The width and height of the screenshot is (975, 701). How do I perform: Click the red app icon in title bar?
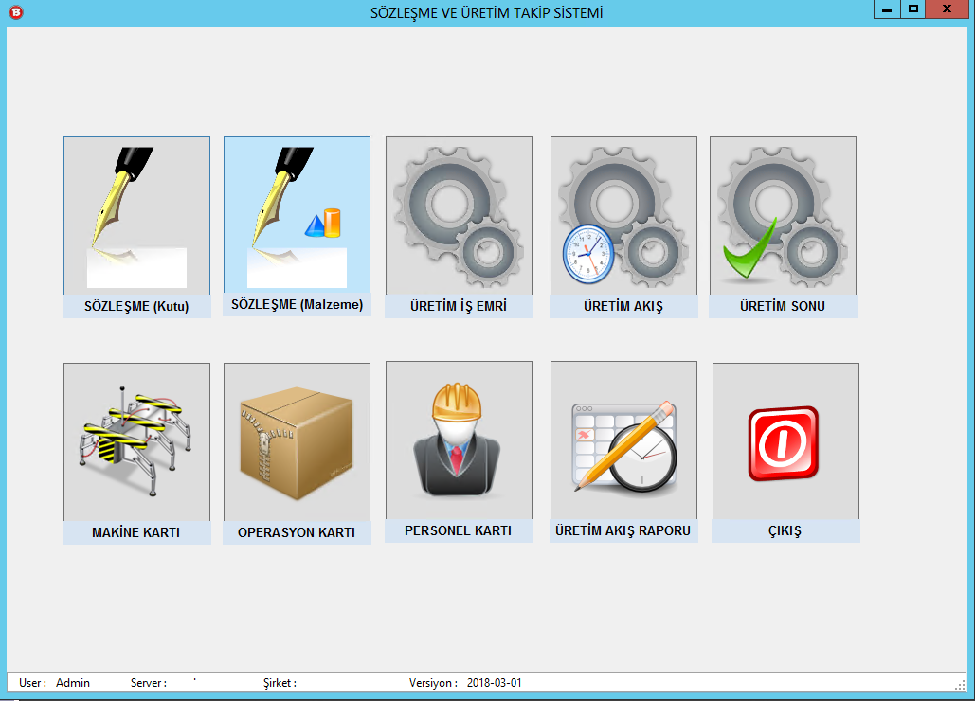[x=14, y=12]
